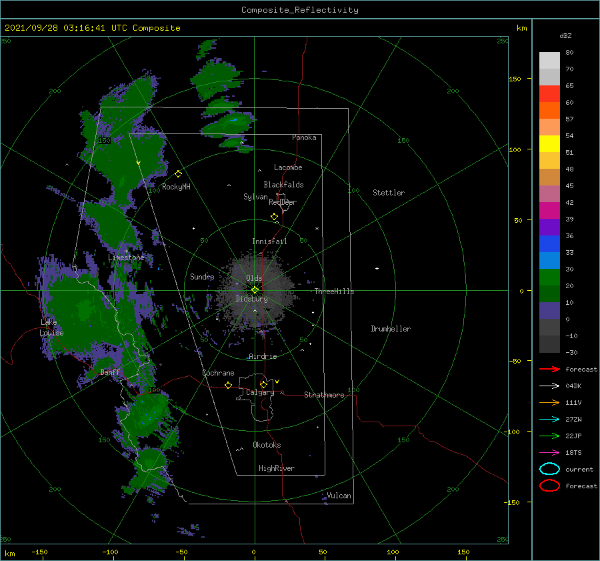Click the yellow diamond marker at Didsbury radar center
This screenshot has height=561, width=600.
(x=255, y=290)
